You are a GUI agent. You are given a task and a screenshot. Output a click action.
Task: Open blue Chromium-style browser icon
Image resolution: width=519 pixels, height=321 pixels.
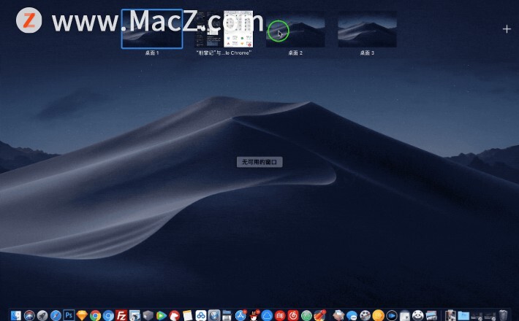108,316
